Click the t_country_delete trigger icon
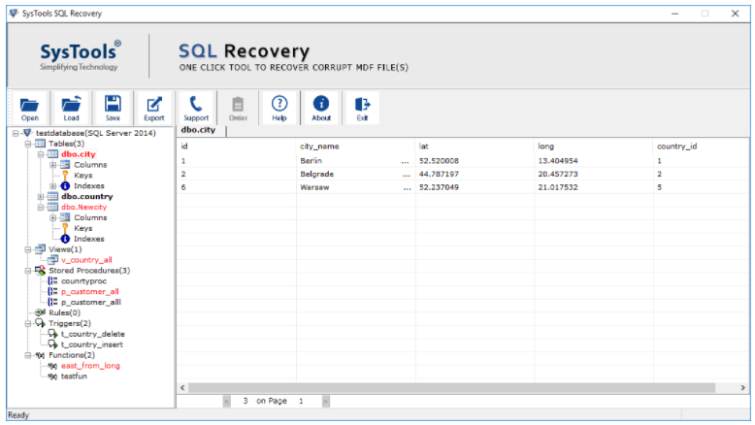Image resolution: width=755 pixels, height=425 pixels. (x=53, y=334)
